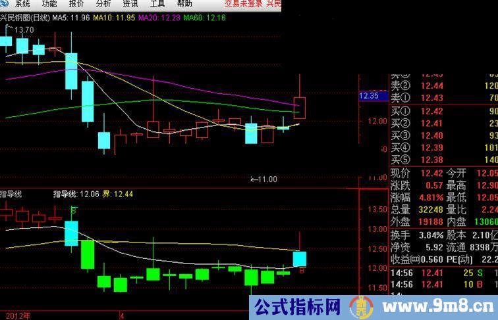
Task: Click the green S sell signal marker
Action: point(73,210)
